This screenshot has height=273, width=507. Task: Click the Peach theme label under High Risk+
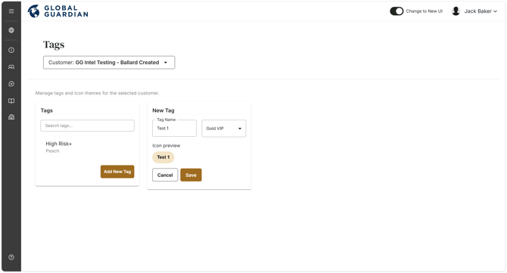point(52,151)
